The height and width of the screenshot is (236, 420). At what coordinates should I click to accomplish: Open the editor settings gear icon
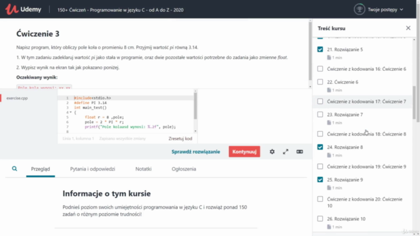pos(272,151)
